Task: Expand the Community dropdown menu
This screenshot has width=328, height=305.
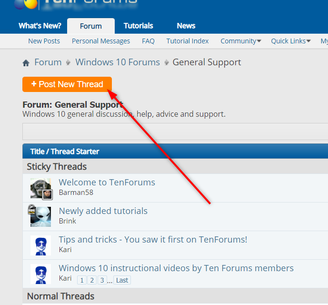Action: tap(240, 41)
